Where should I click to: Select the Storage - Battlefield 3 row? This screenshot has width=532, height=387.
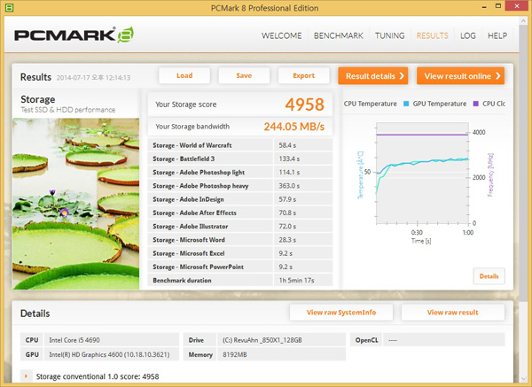(x=240, y=159)
